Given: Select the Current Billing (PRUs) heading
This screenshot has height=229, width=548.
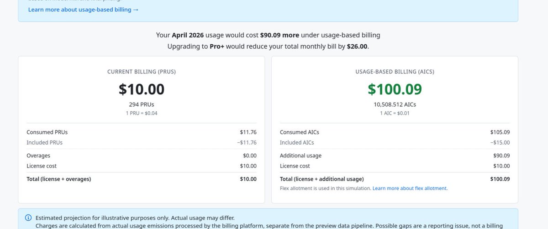Looking at the screenshot, I should pos(142,72).
